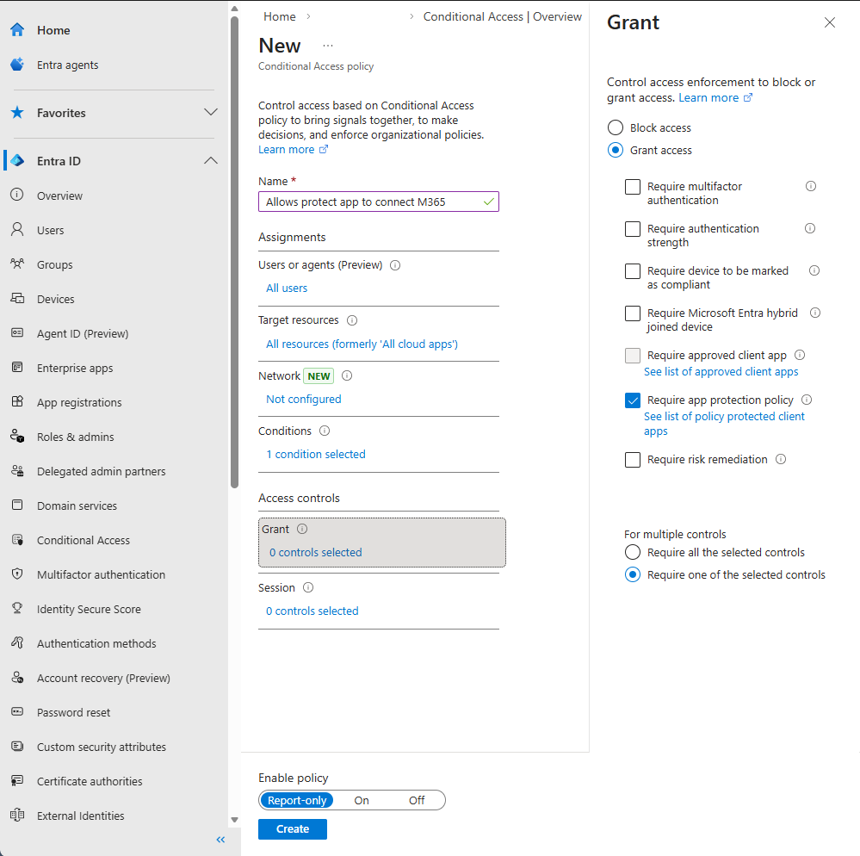Open Grant 0 controls selected link
Screen dimensions: 860x856
pyautogui.click(x=315, y=553)
